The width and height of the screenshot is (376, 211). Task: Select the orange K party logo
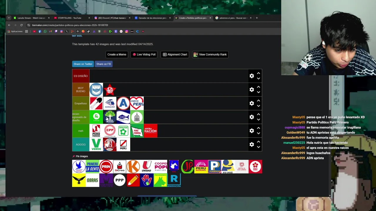point(133,166)
